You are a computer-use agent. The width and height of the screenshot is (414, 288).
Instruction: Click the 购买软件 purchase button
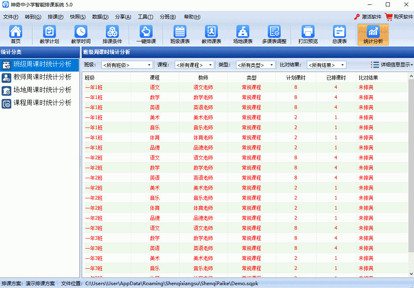click(399, 17)
